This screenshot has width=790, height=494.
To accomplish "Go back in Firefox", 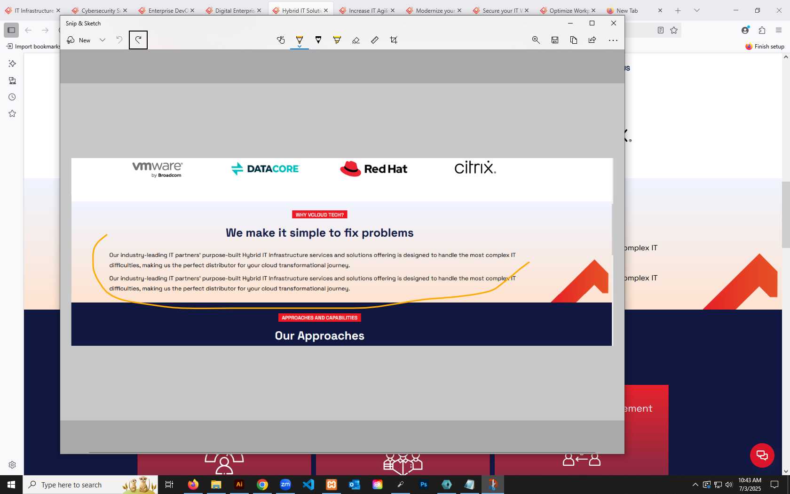I will [x=28, y=30].
